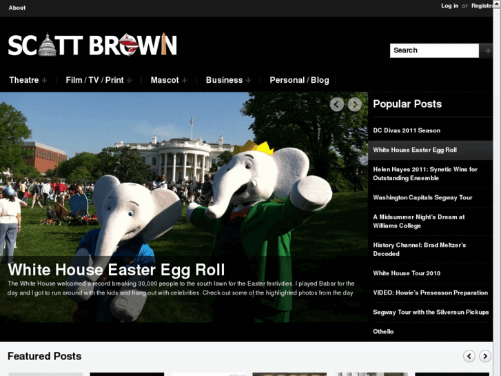
Task: Open Segway Tour with the Silversun Pickups
Action: pyautogui.click(x=431, y=313)
